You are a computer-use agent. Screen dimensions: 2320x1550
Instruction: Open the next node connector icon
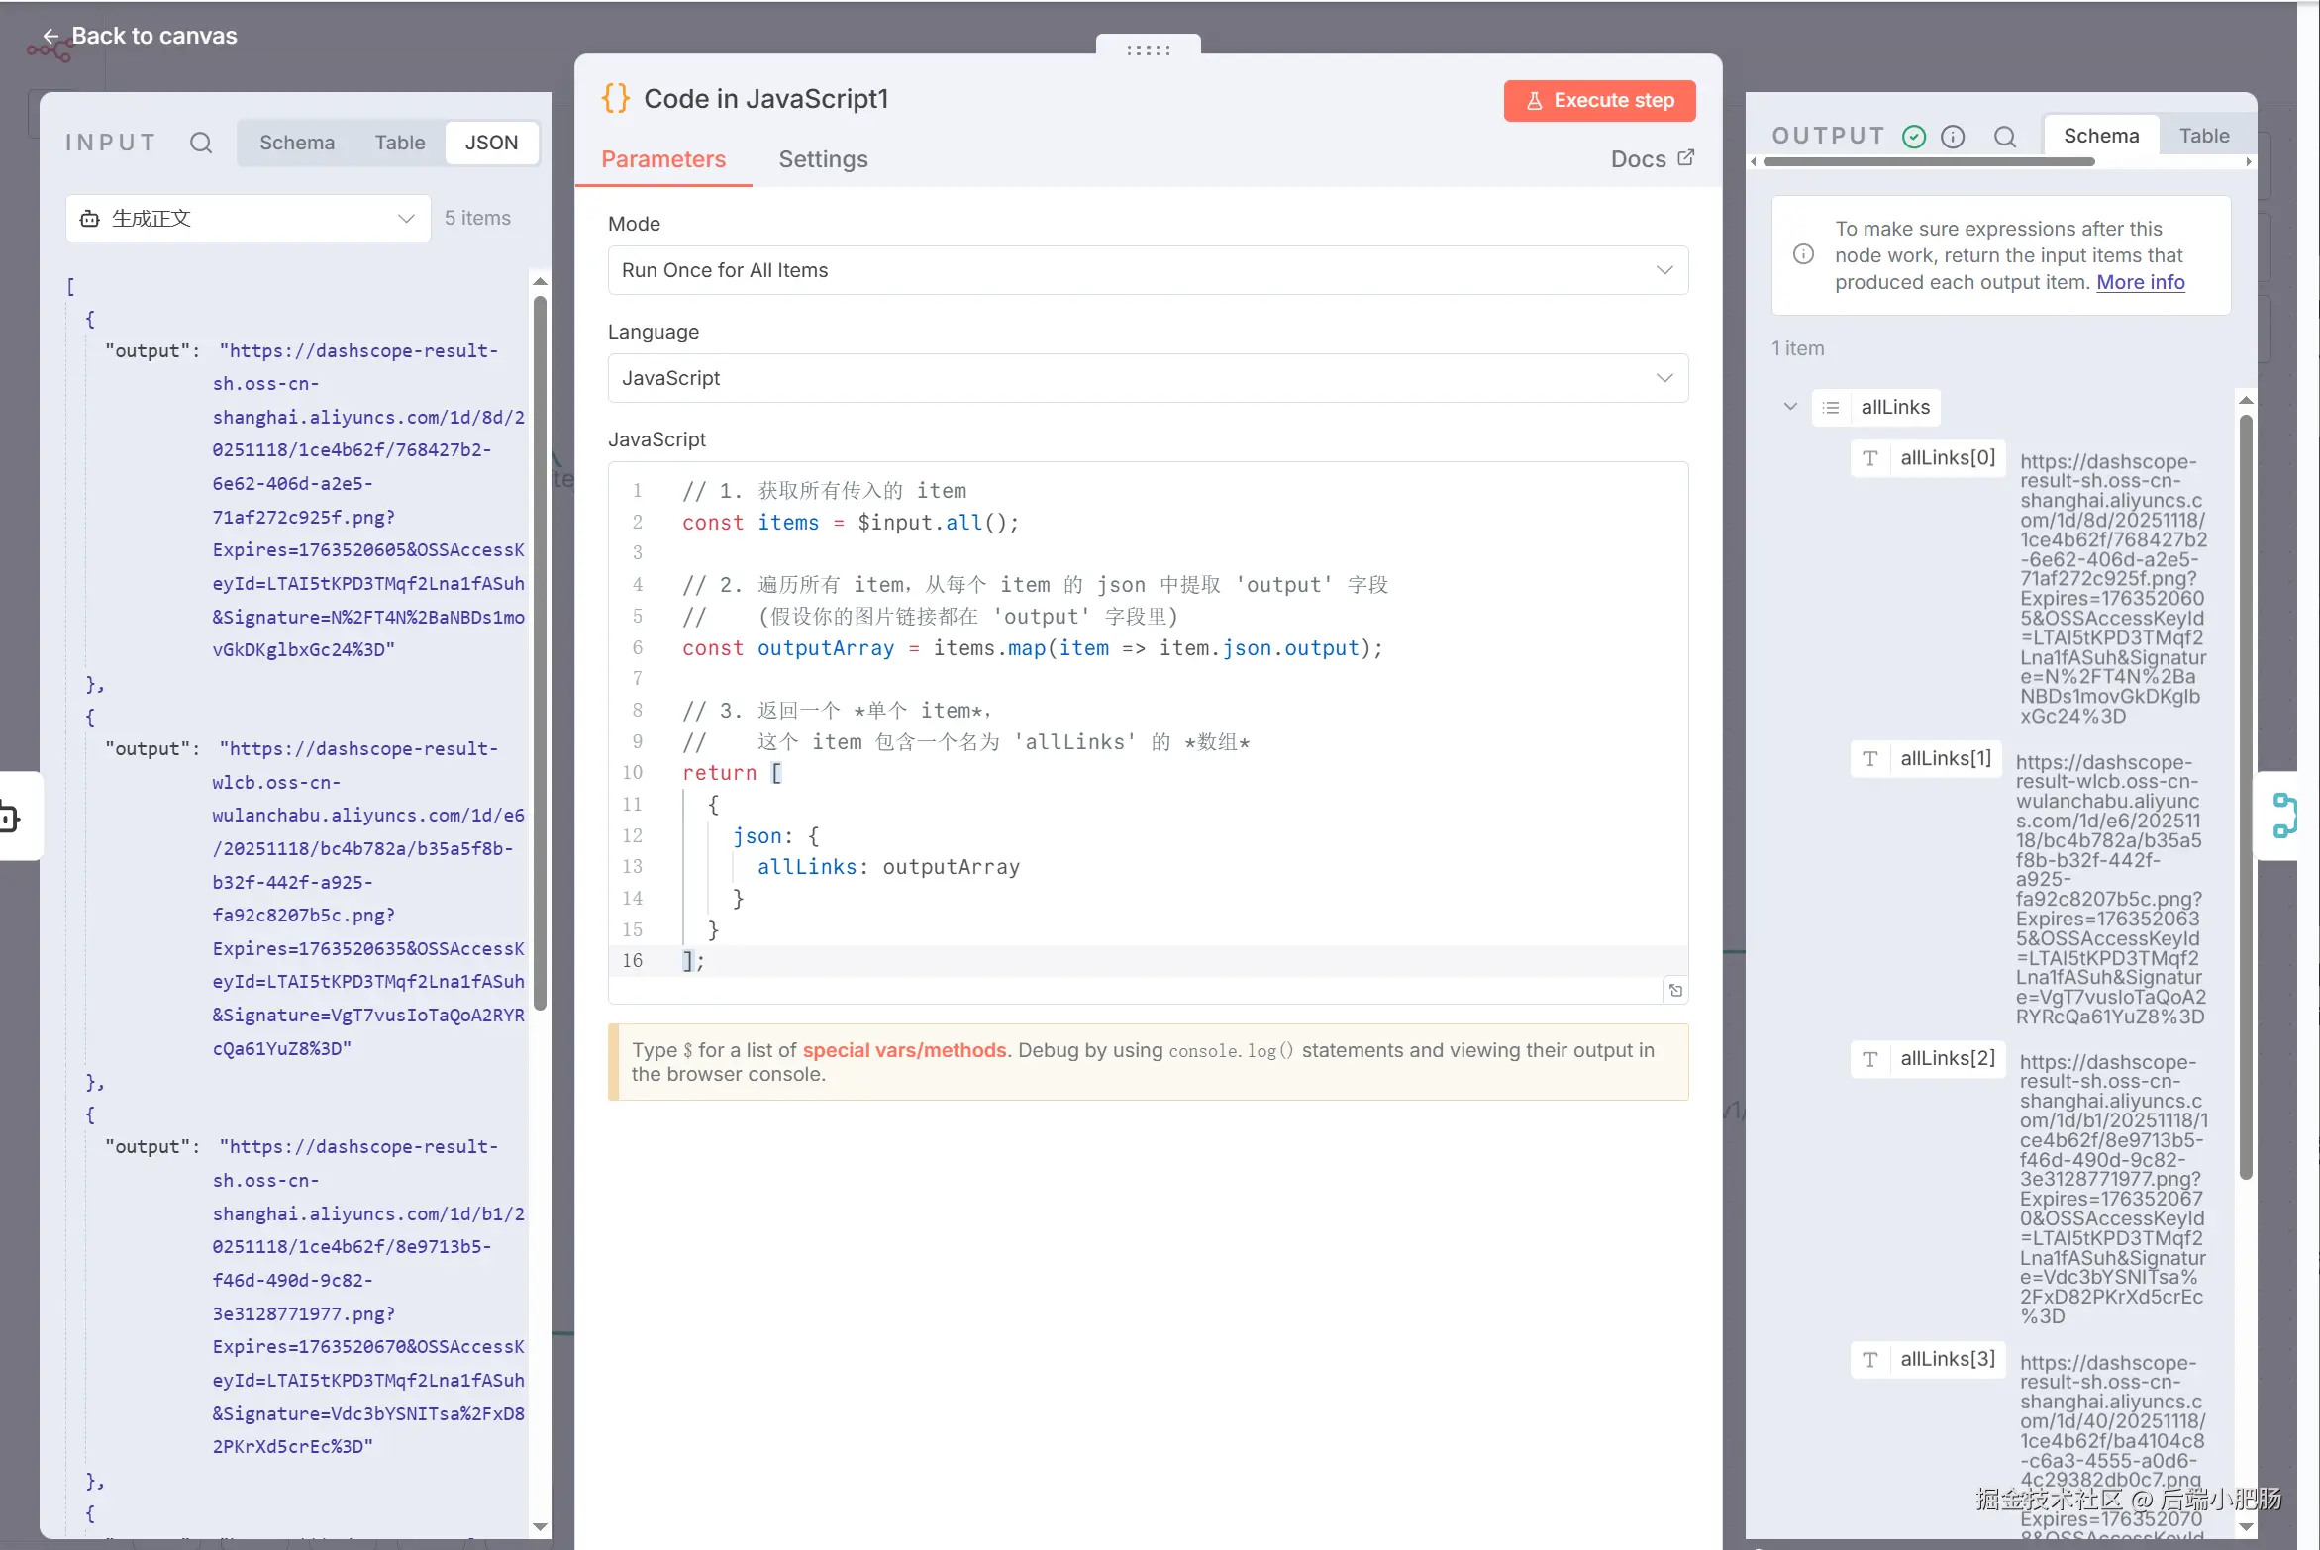(2284, 816)
